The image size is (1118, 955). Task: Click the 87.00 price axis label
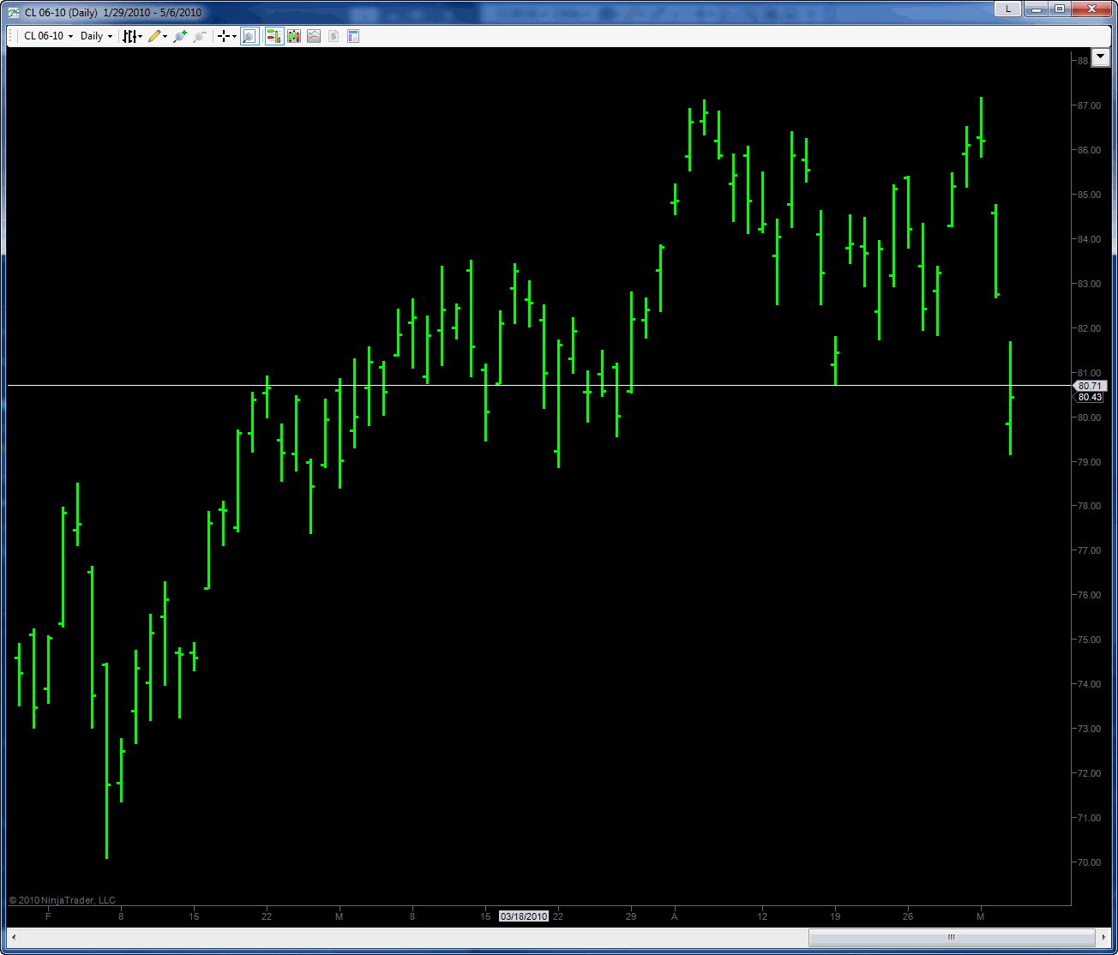1090,105
